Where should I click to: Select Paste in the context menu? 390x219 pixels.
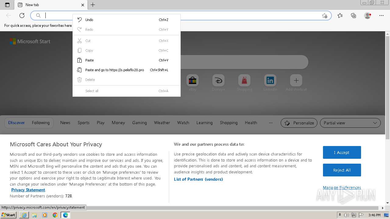click(x=126, y=60)
